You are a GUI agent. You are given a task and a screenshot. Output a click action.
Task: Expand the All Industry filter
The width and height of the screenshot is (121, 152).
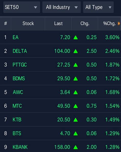[x=62, y=7]
